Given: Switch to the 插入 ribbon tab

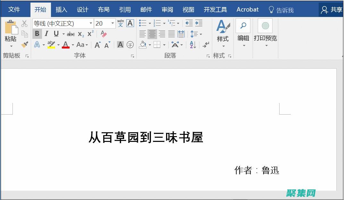Looking at the screenshot, I should (61, 10).
